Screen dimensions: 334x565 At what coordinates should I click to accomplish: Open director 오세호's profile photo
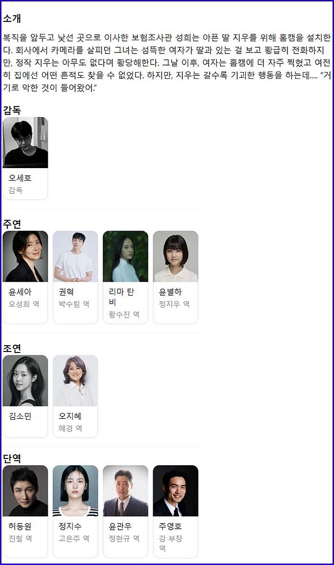(25, 142)
